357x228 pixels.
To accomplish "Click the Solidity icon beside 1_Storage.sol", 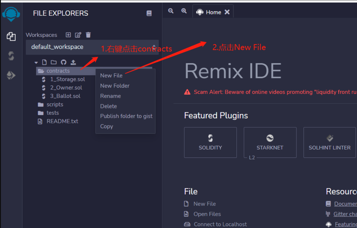I will (x=43, y=79).
